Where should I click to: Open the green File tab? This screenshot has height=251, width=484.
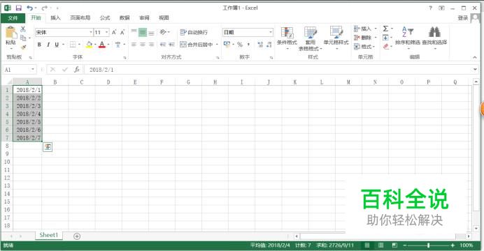13,18
